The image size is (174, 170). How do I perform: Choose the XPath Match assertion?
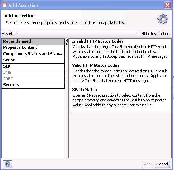(121, 99)
